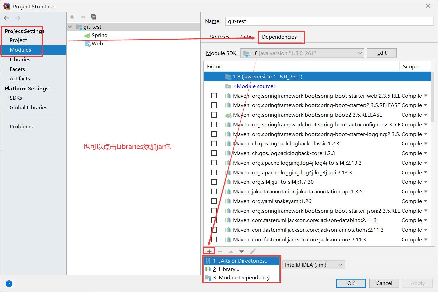Choose Module Dependency... menu entry
This screenshot has width=438, height=292.
pyautogui.click(x=241, y=278)
